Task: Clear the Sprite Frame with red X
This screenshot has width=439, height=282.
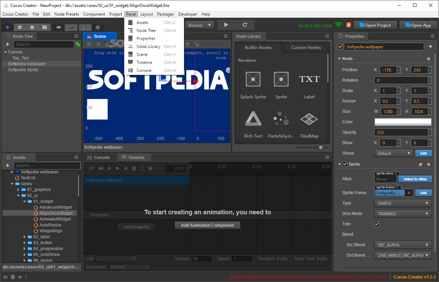Action: coord(409,193)
